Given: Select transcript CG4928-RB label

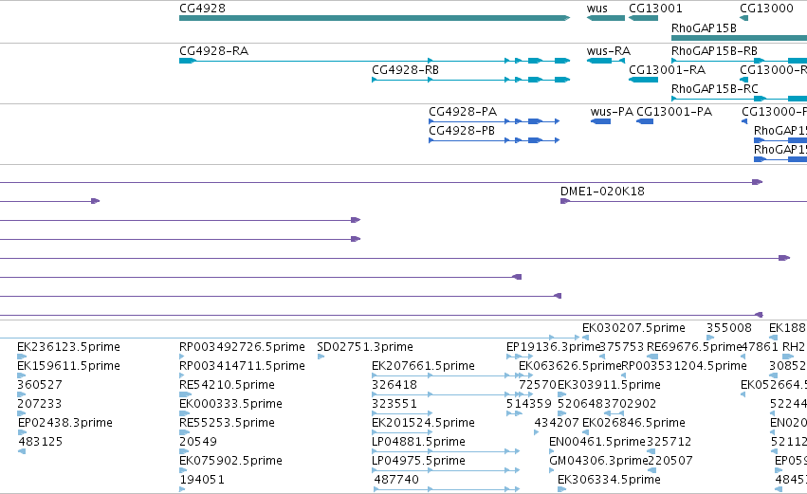Looking at the screenshot, I should click(x=405, y=70).
